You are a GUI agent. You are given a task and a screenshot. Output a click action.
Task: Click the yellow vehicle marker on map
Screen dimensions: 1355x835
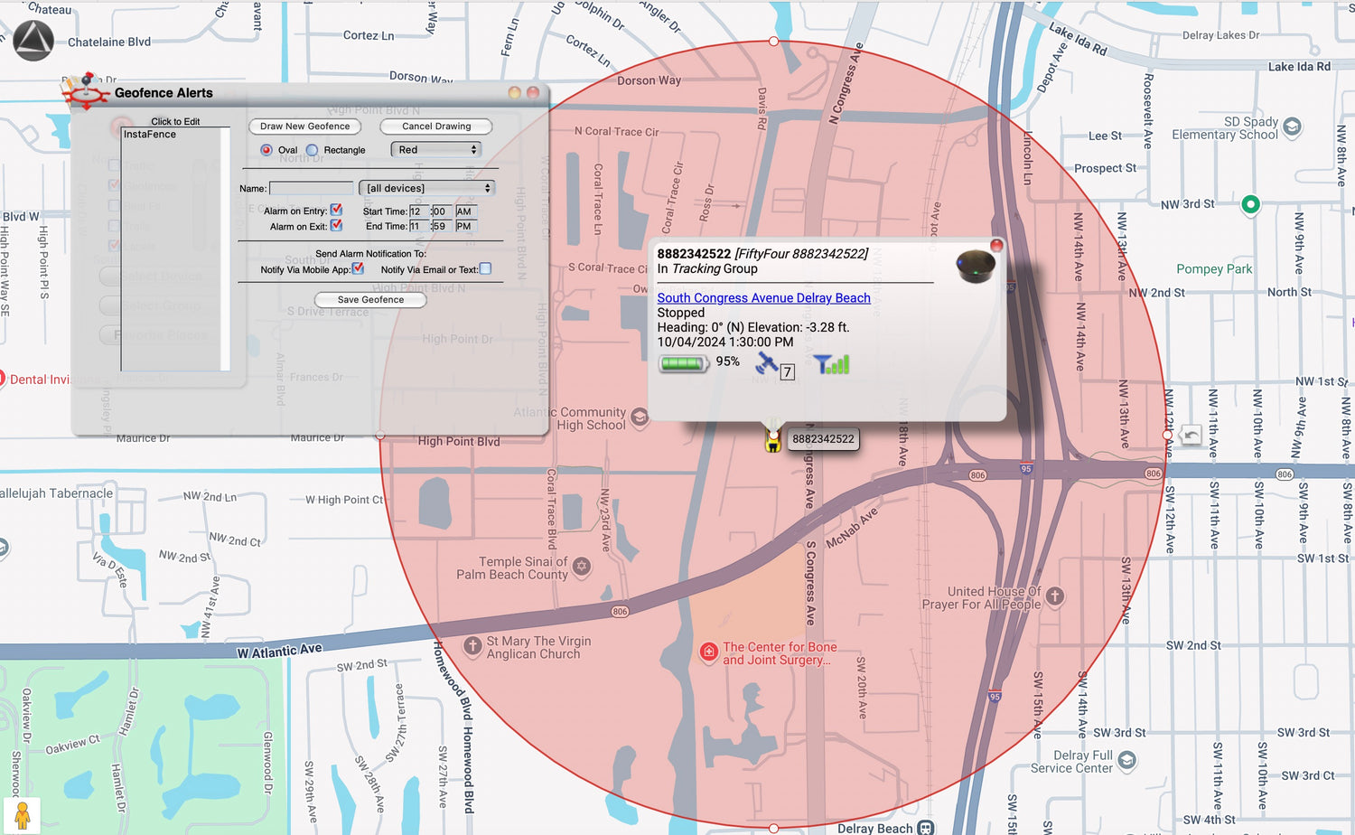[772, 441]
